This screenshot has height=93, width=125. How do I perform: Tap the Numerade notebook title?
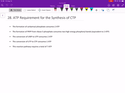[x=63, y=3]
